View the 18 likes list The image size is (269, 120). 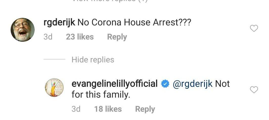108,109
